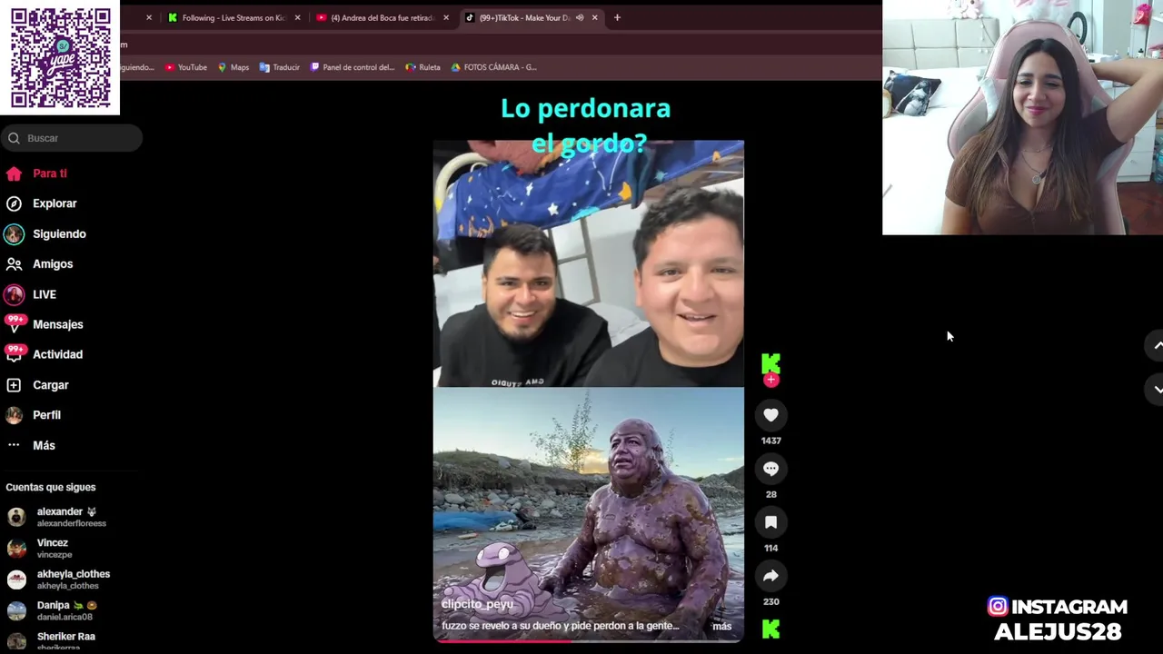
Task: Mute the TikTok tab audio icon
Action: click(x=580, y=17)
